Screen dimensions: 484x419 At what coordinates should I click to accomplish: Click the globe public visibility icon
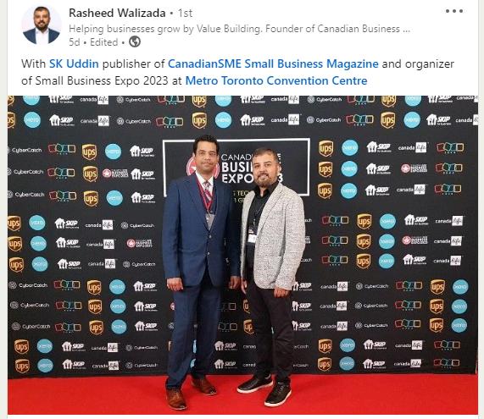tap(135, 41)
